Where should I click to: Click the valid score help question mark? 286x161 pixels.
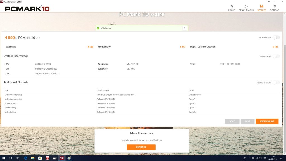tap(184, 28)
